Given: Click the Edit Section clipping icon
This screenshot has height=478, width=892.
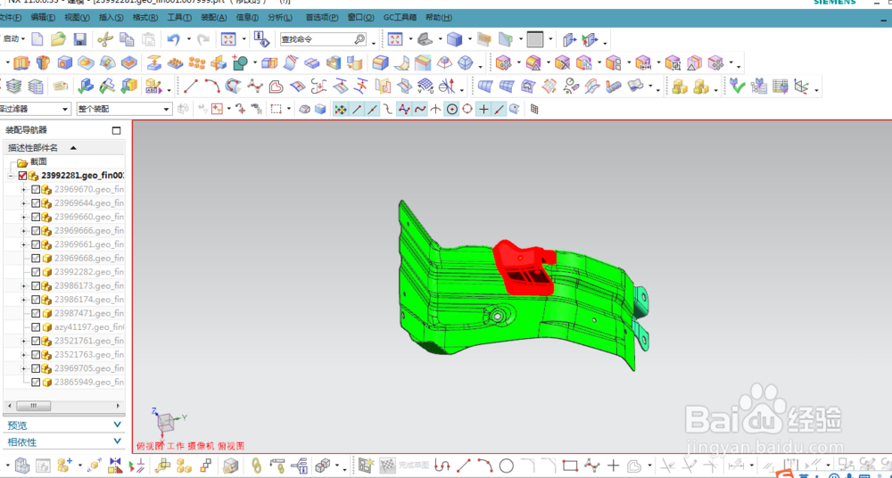Looking at the screenshot, I should point(506,39).
